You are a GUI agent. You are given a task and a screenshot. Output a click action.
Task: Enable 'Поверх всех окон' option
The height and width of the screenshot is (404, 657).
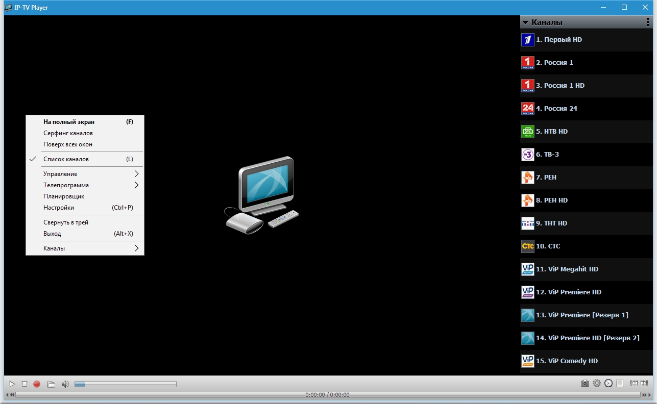click(x=68, y=144)
